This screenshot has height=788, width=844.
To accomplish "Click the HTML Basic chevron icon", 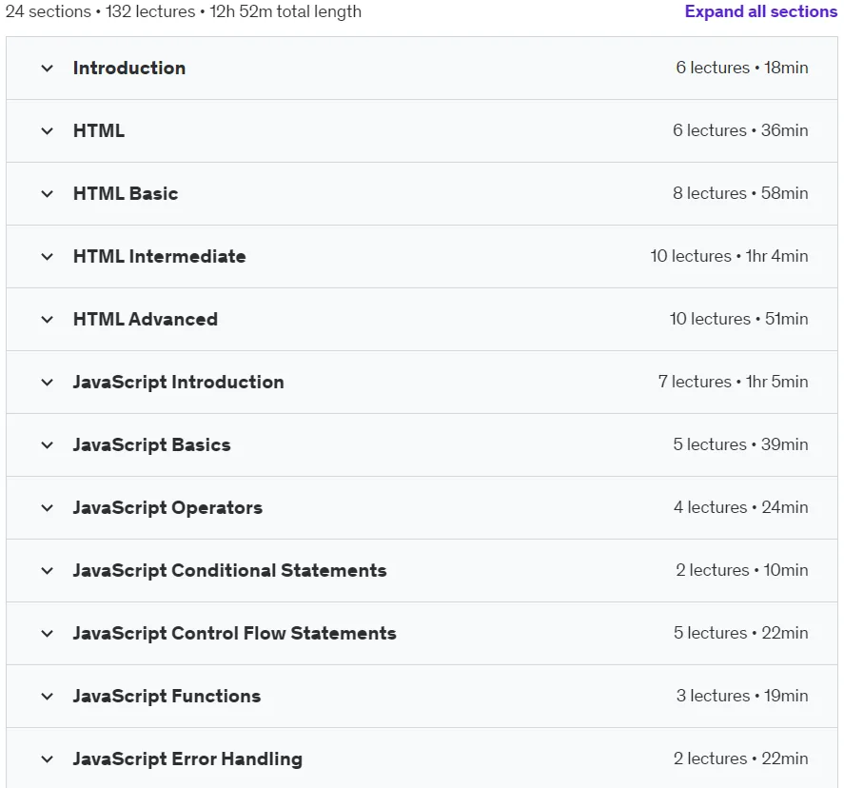I will 48,194.
